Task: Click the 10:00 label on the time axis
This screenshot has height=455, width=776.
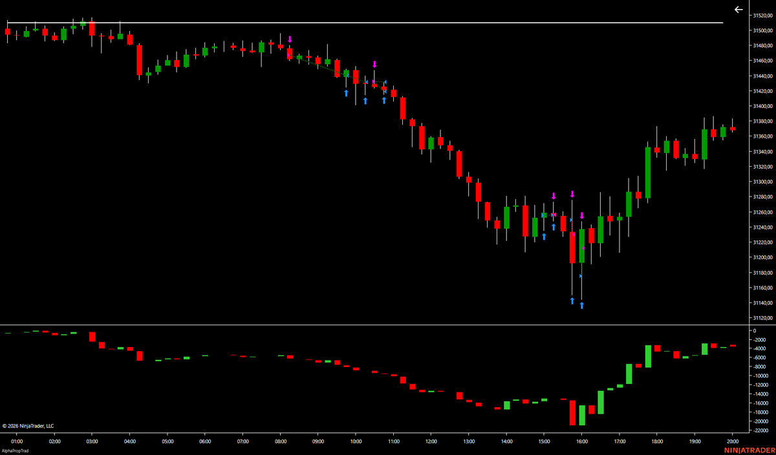Action: [x=356, y=441]
